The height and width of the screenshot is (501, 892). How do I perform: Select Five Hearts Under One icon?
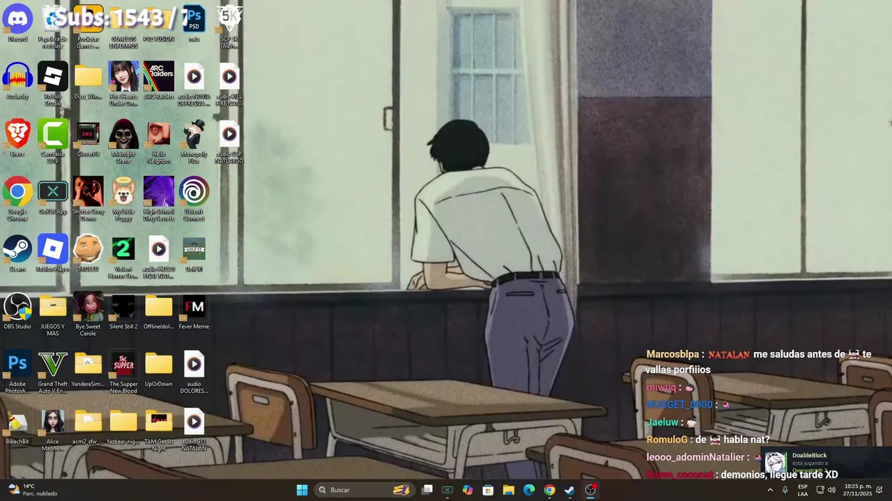pos(123,83)
